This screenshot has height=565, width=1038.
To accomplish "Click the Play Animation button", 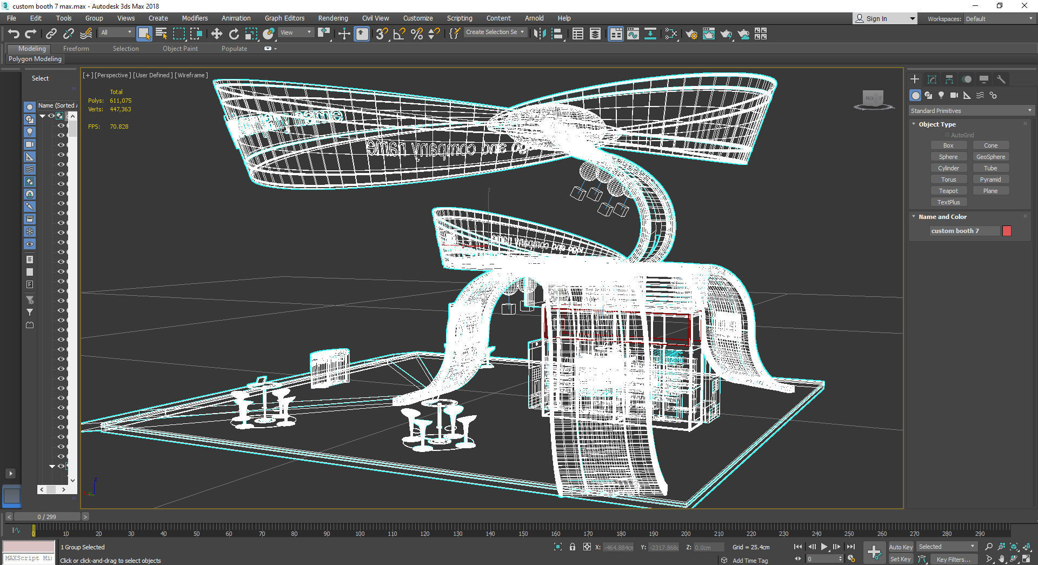I will 824,547.
